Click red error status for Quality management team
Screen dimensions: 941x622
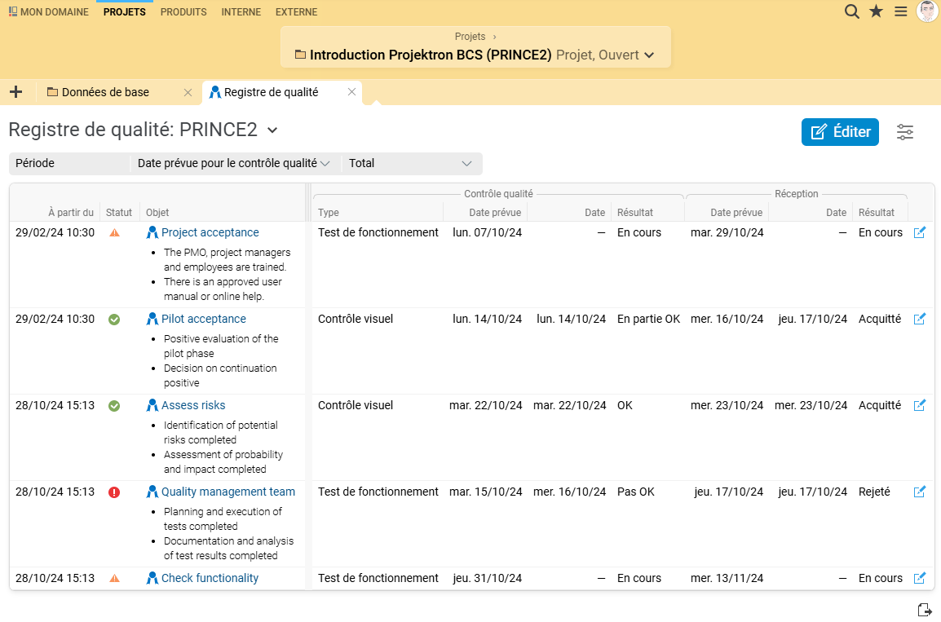114,492
